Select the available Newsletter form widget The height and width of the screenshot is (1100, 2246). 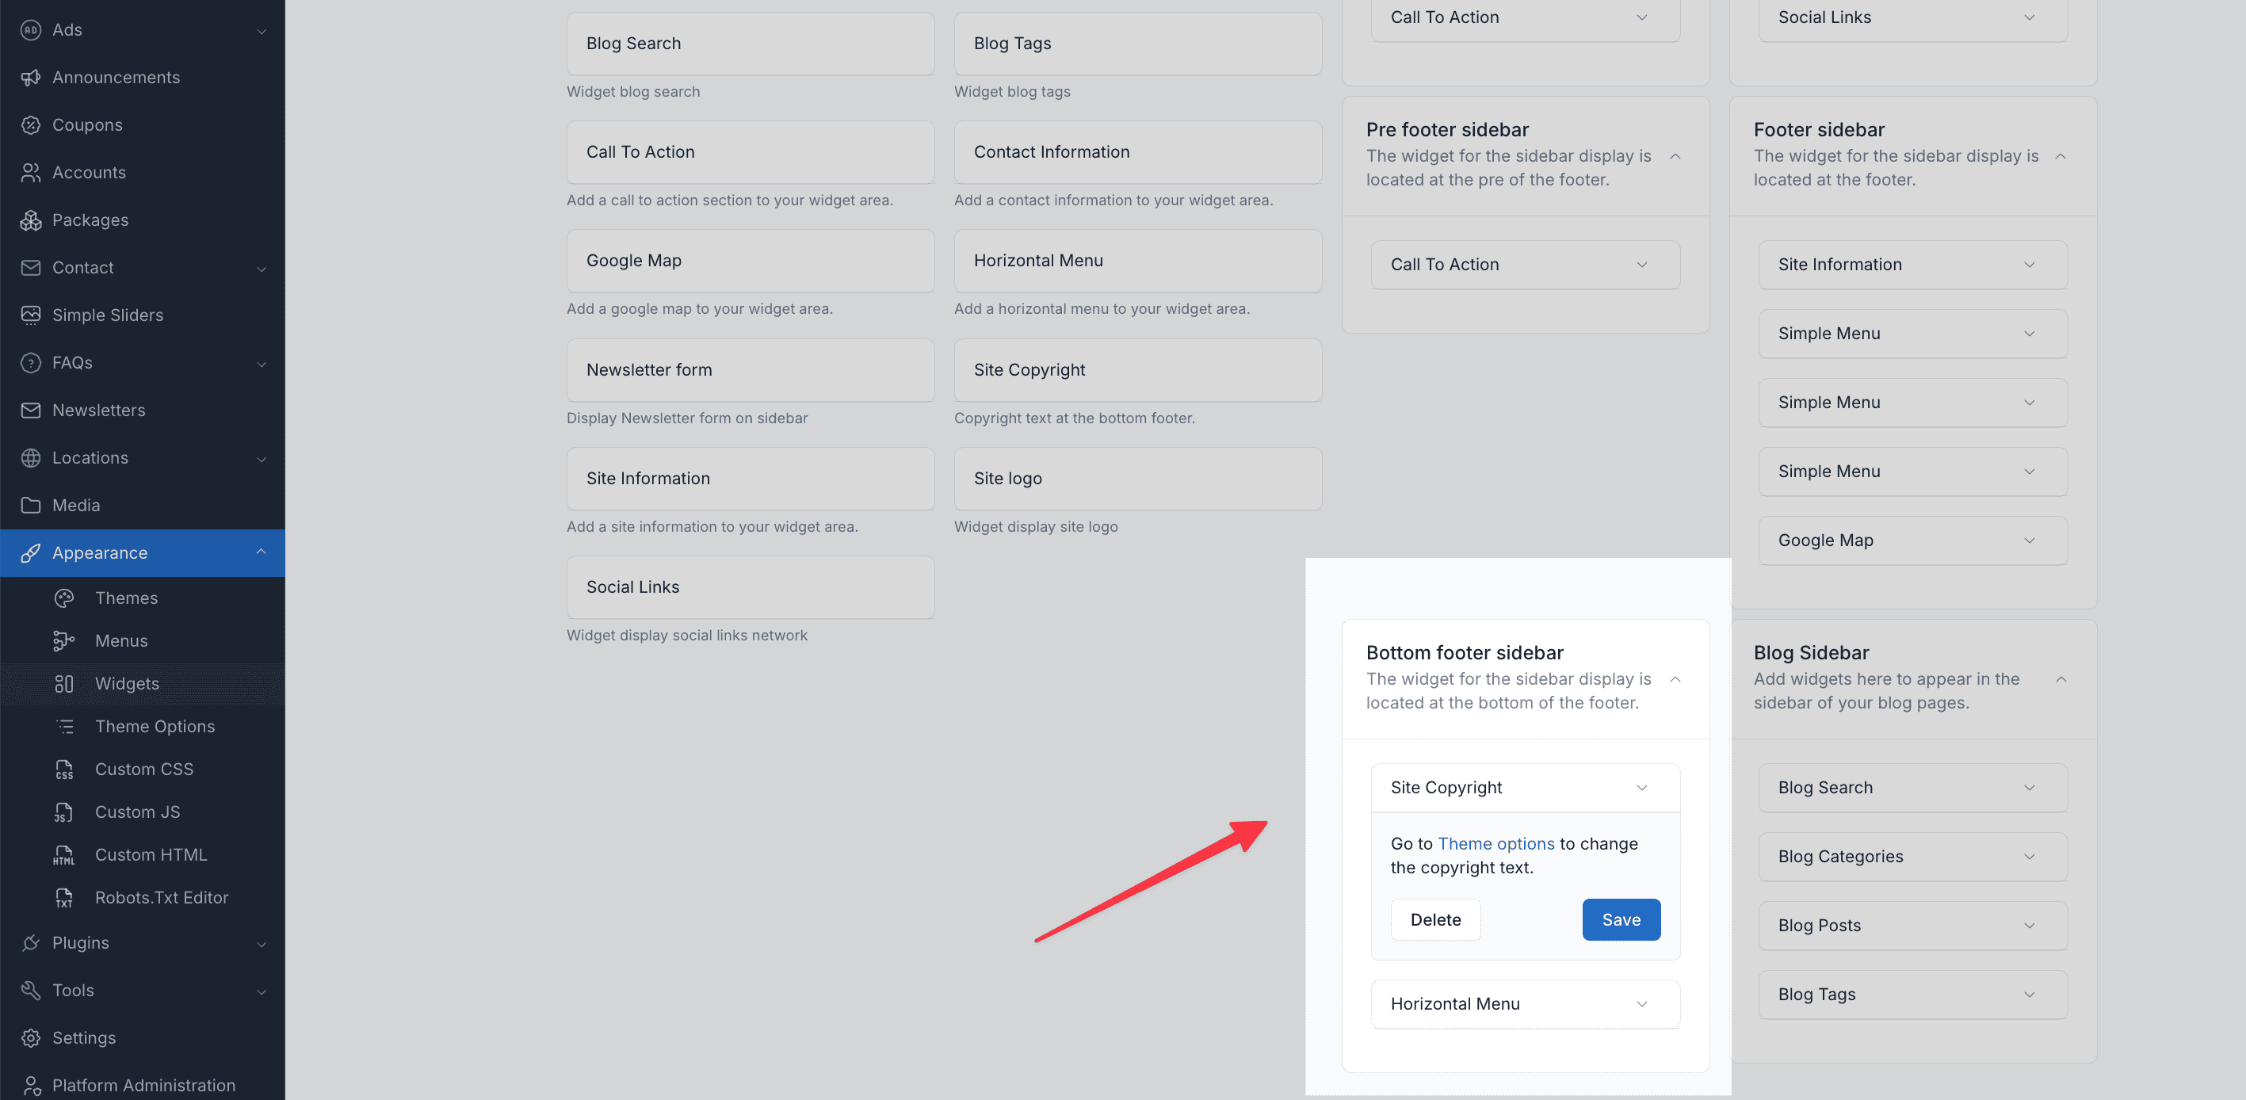(x=750, y=369)
